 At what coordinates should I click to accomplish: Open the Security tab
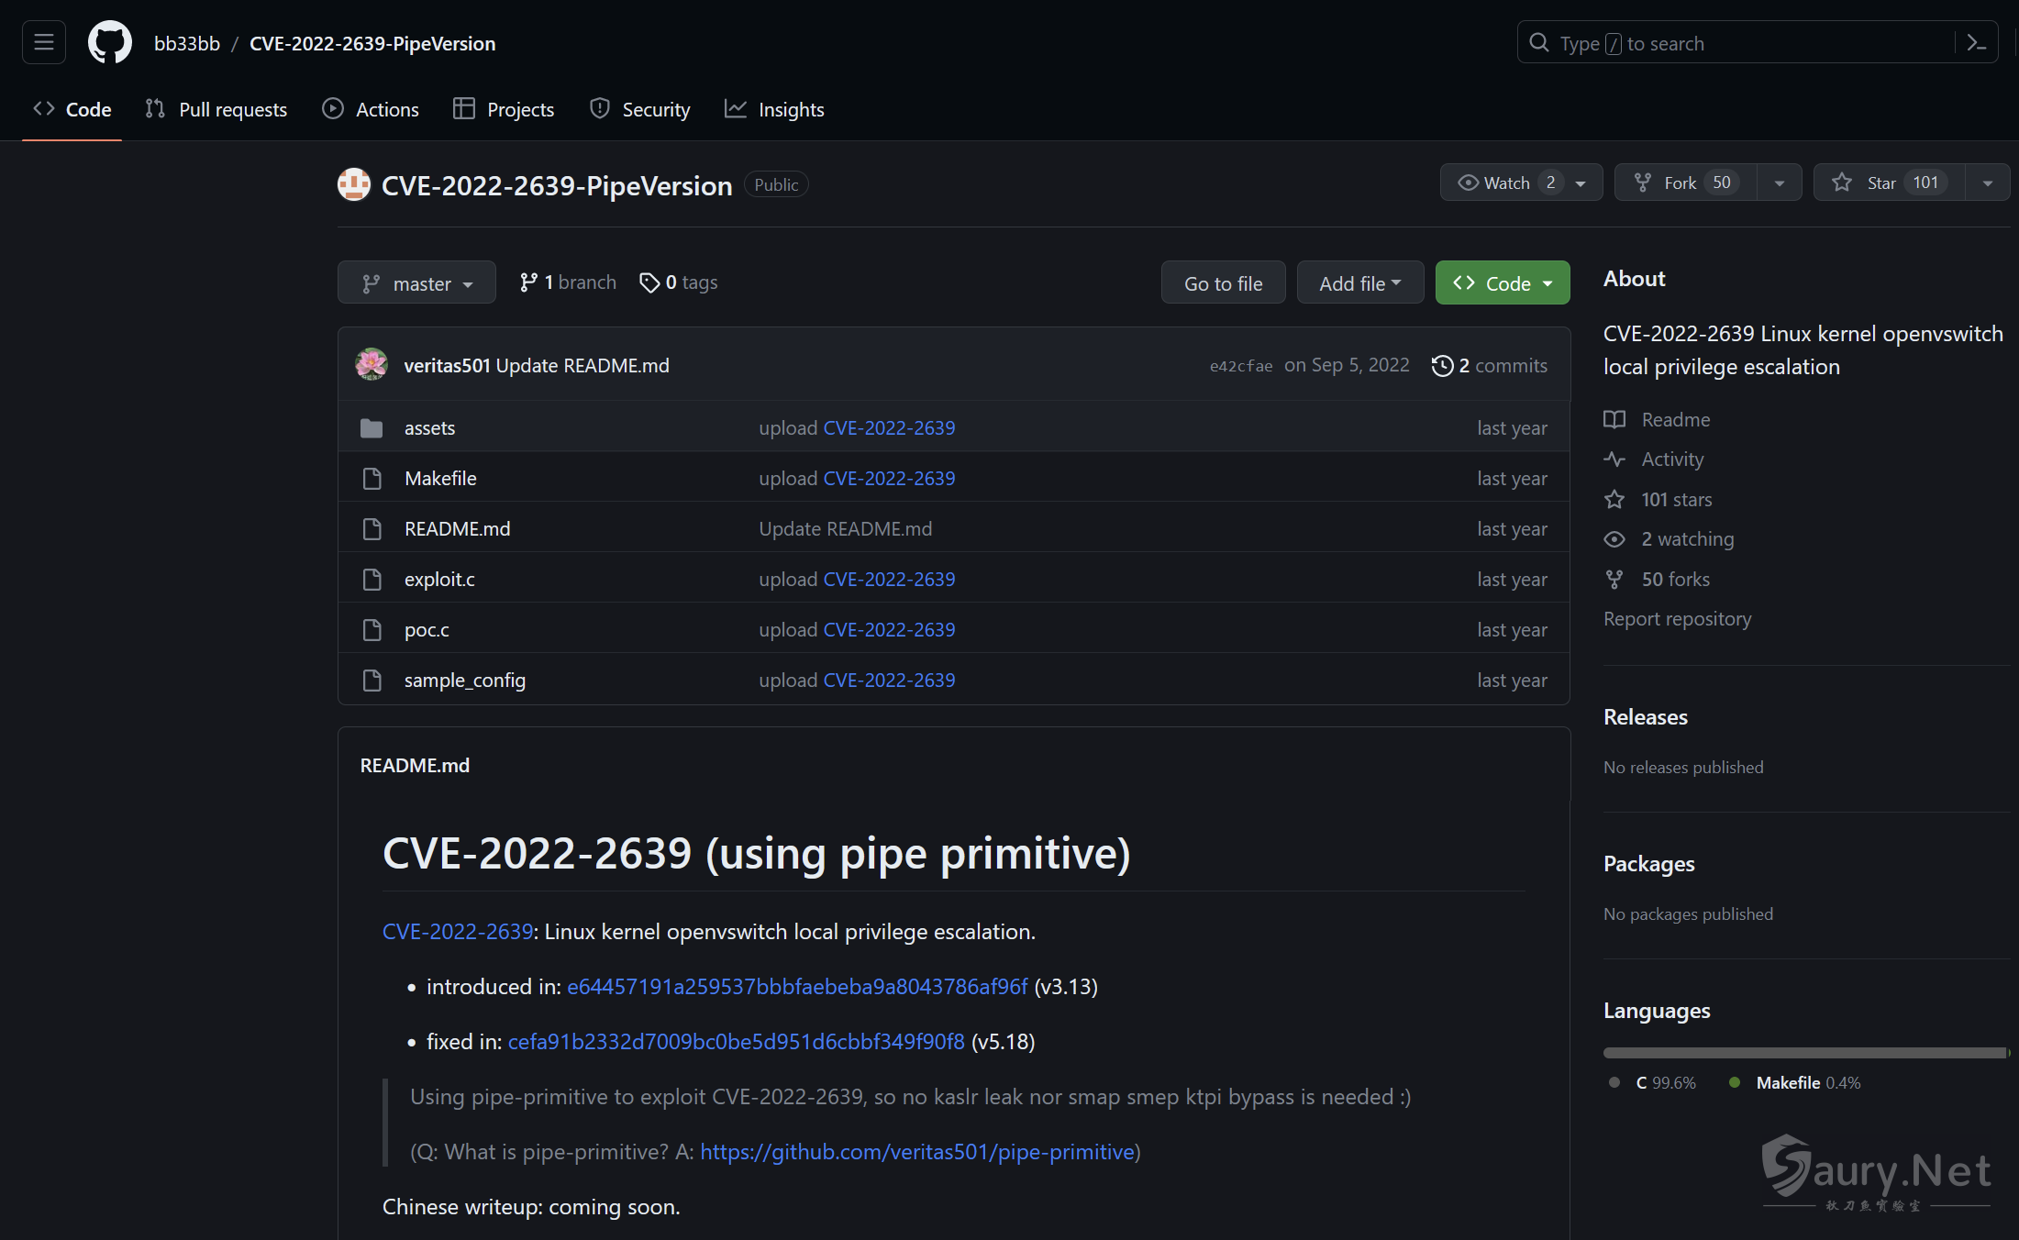coord(639,108)
